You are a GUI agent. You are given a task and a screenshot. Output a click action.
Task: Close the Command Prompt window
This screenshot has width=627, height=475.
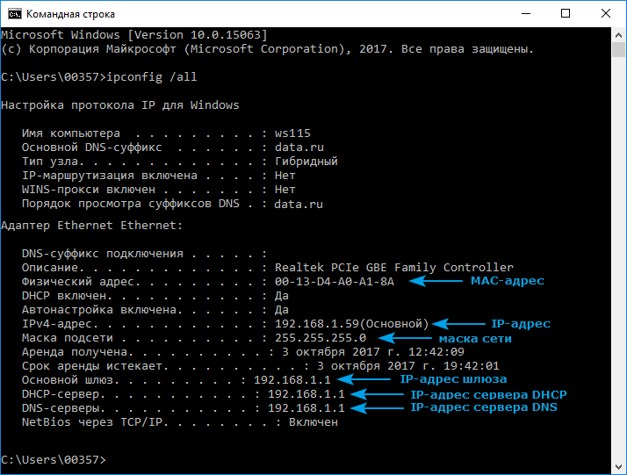607,13
